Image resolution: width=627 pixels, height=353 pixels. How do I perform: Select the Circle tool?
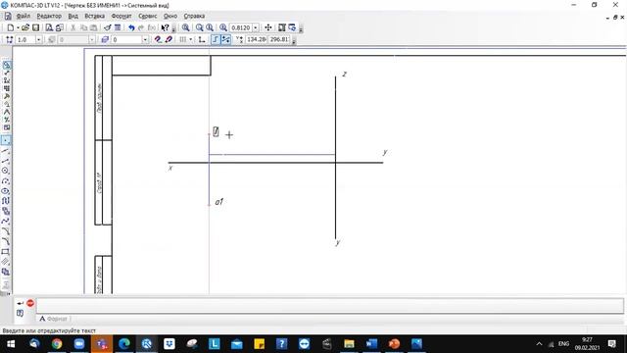point(6,171)
